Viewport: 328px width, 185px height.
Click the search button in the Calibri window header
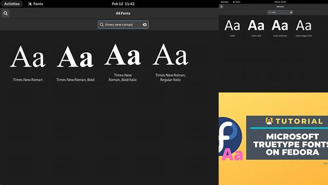click(x=221, y=7)
